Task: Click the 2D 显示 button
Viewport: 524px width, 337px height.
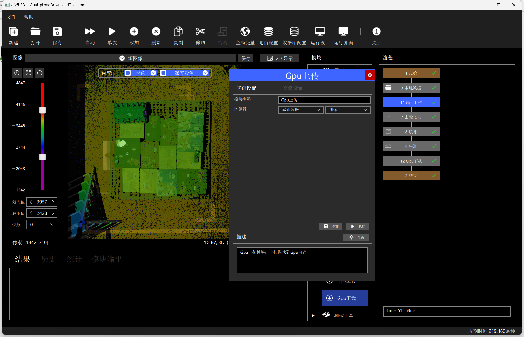Action: click(x=280, y=58)
